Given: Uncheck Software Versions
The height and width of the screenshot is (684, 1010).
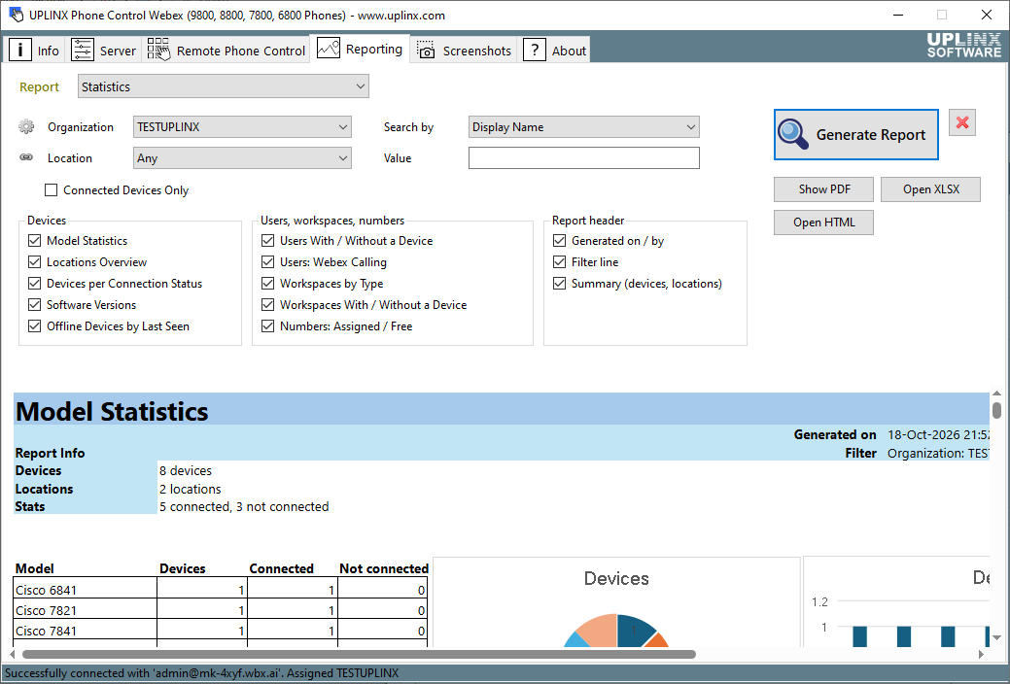Looking at the screenshot, I should point(35,305).
